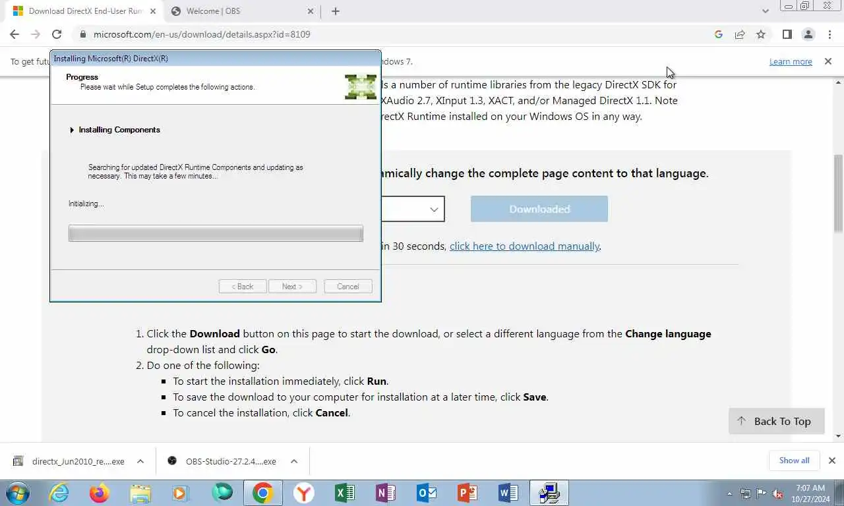Click the page vertical scrollbar
844x506 pixels.
pos(838,192)
